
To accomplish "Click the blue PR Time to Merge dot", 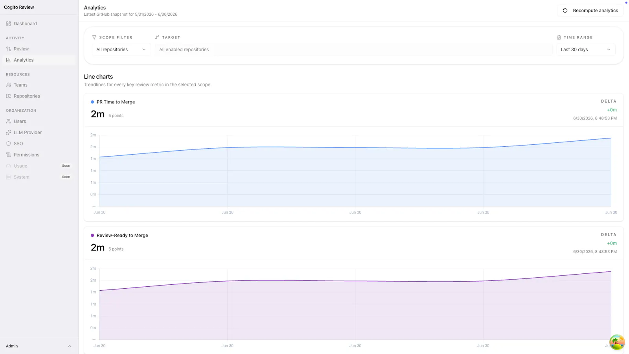I will point(92,102).
